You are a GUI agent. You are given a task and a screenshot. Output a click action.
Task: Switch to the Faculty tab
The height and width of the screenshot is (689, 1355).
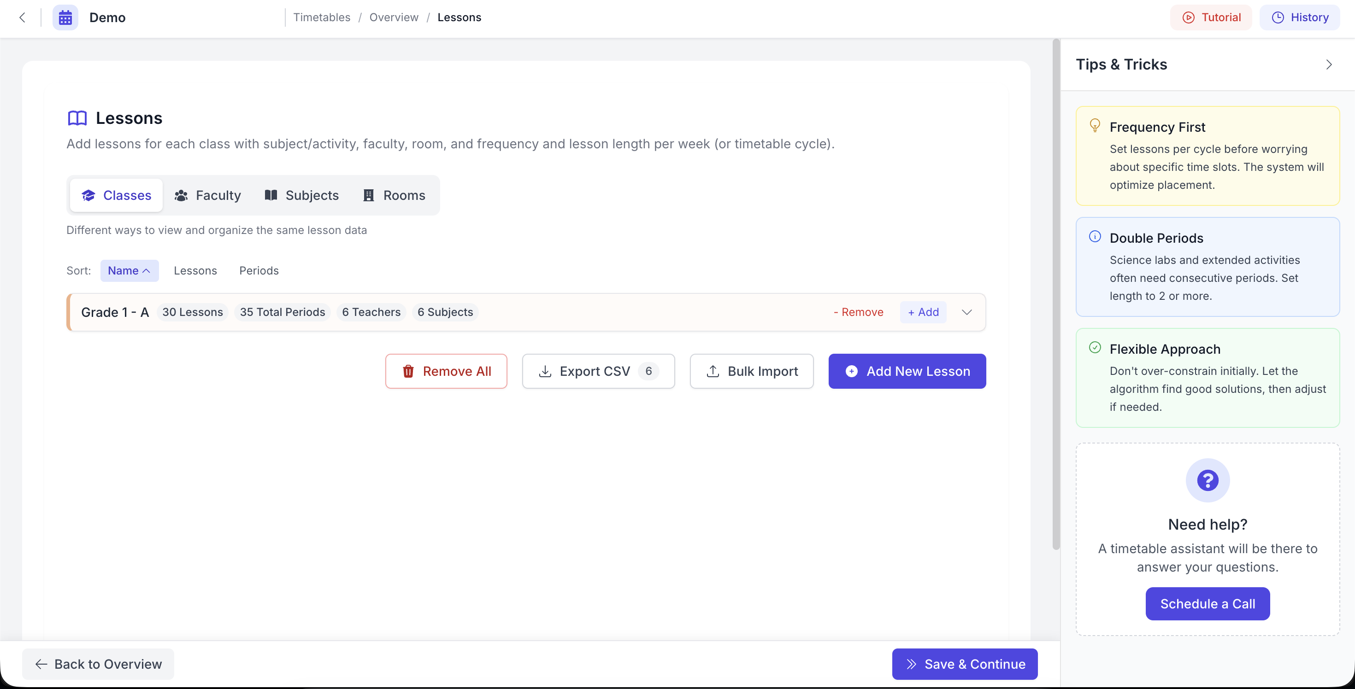pos(208,195)
